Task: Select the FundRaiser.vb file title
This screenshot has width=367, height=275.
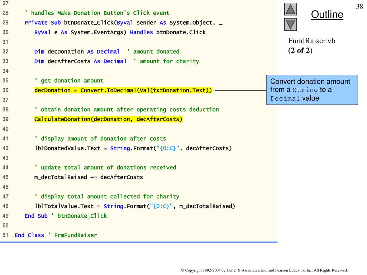Action: (311, 41)
